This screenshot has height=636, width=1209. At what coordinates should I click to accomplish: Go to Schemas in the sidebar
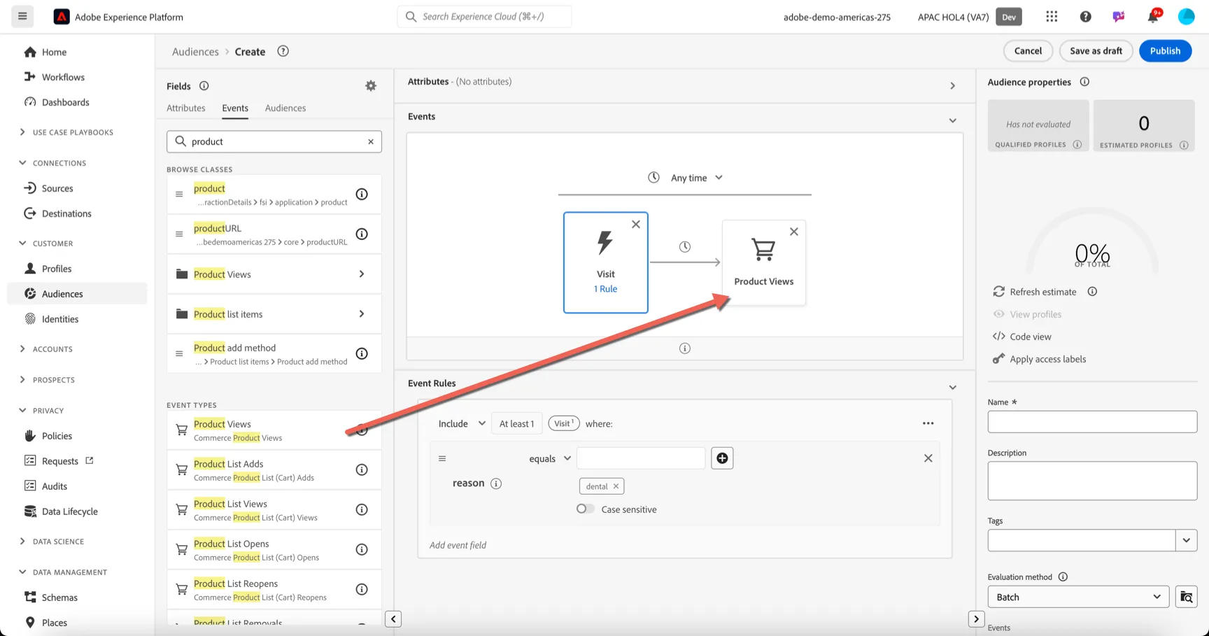point(59,598)
